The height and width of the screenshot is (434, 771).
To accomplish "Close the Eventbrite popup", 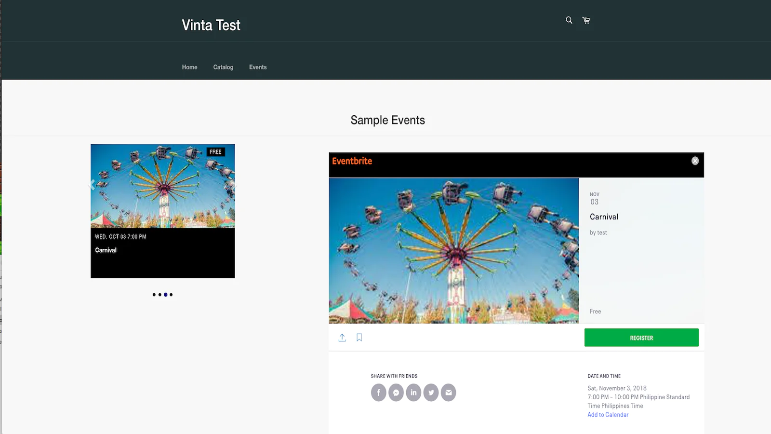I will point(695,161).
